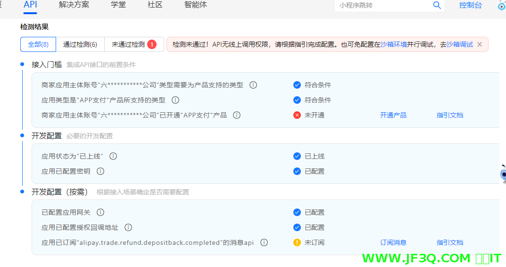The width and height of the screenshot is (506, 267).
Task: Select the 通过检测(6) filter tab
Action: tap(80, 44)
